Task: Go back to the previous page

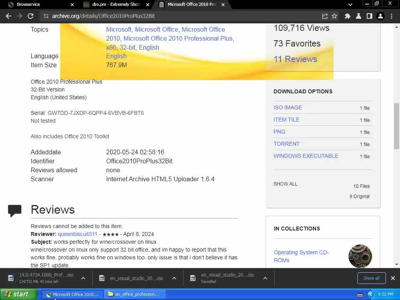Action: 9,16
